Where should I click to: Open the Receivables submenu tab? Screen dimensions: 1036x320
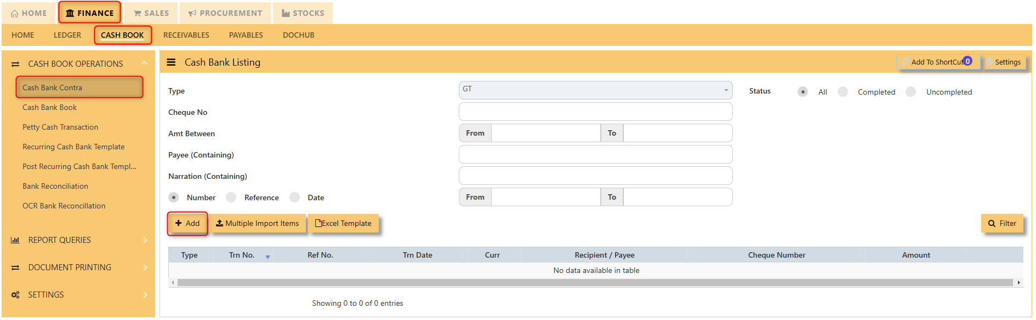[x=186, y=35]
